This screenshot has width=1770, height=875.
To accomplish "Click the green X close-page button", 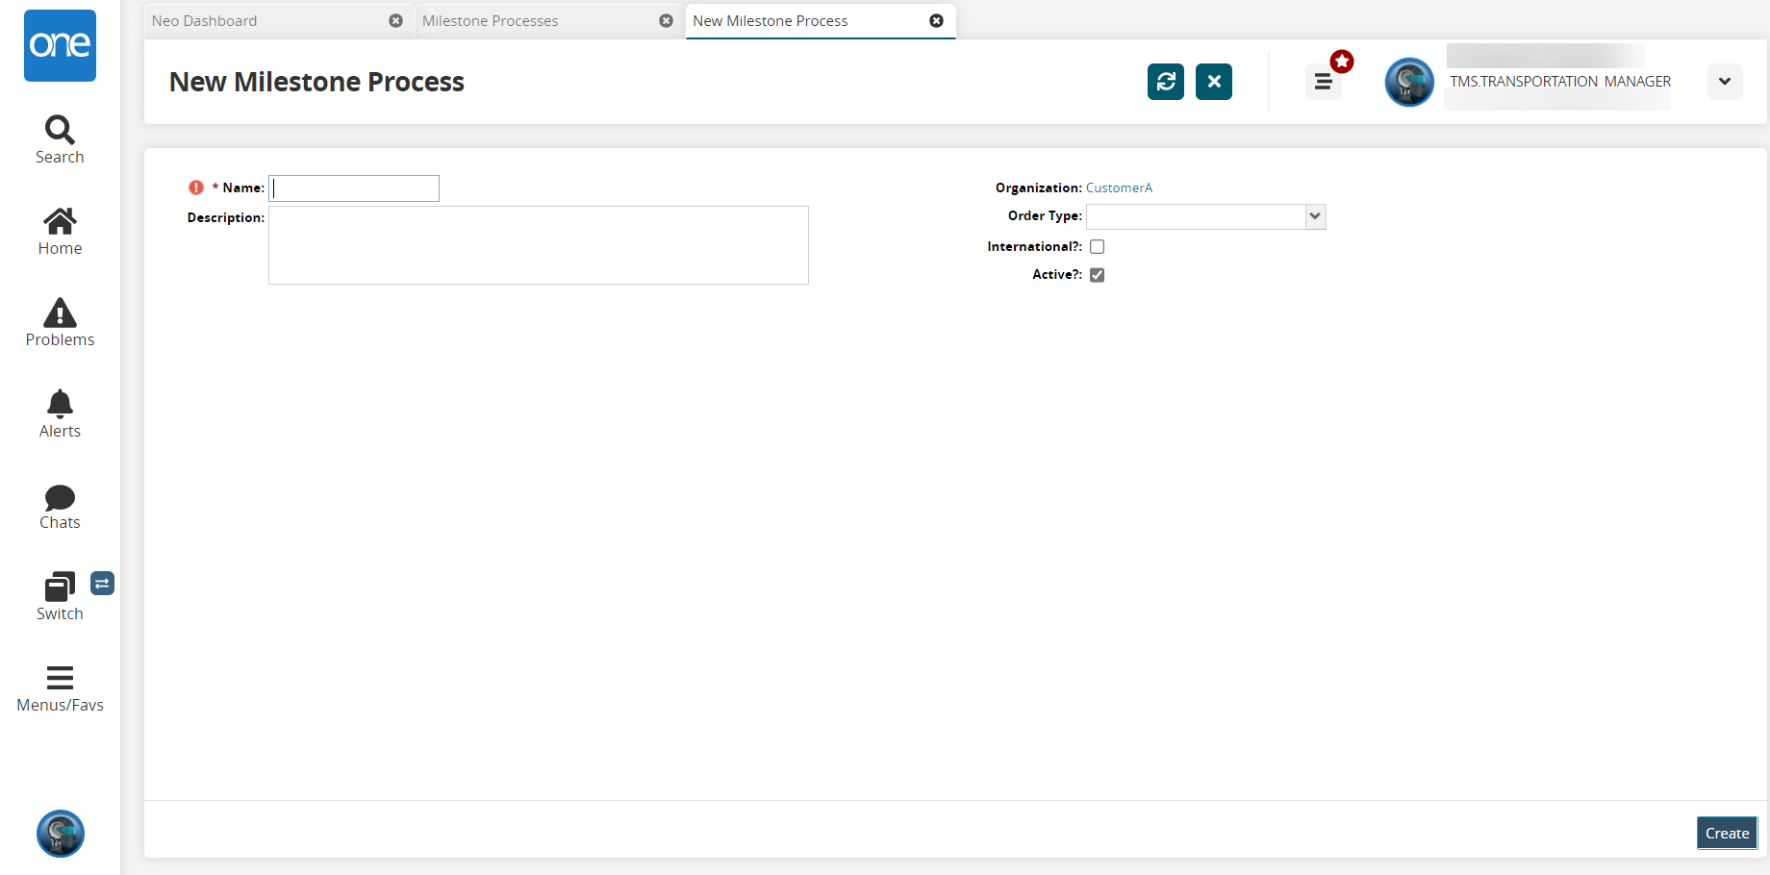I will 1214,82.
